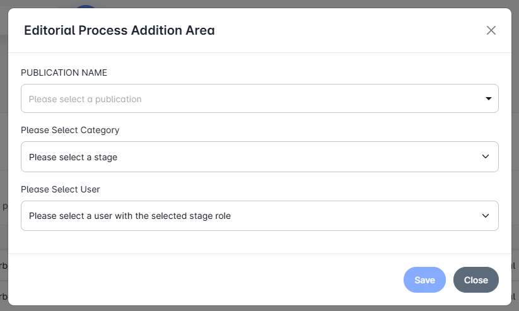Click the "Please Select Category" label
The image size is (519, 311).
(70, 130)
